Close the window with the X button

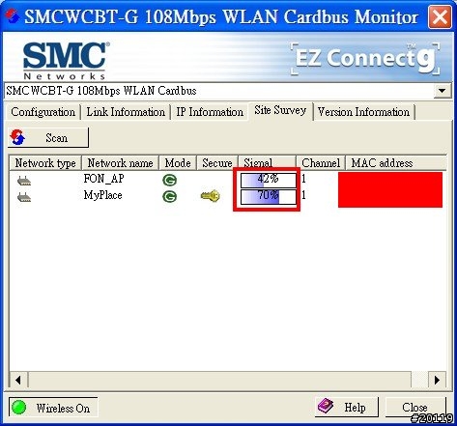440,16
